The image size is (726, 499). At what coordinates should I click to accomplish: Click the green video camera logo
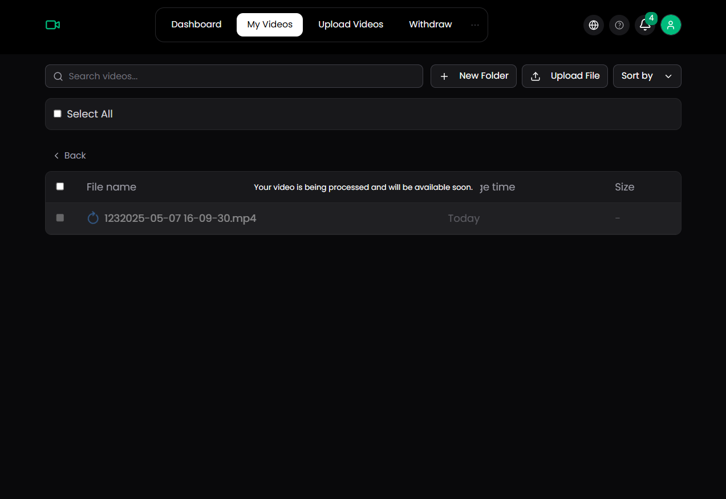click(53, 25)
